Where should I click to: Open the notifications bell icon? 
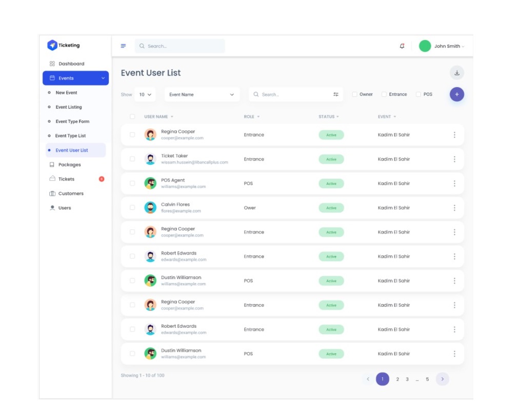pyautogui.click(x=402, y=46)
